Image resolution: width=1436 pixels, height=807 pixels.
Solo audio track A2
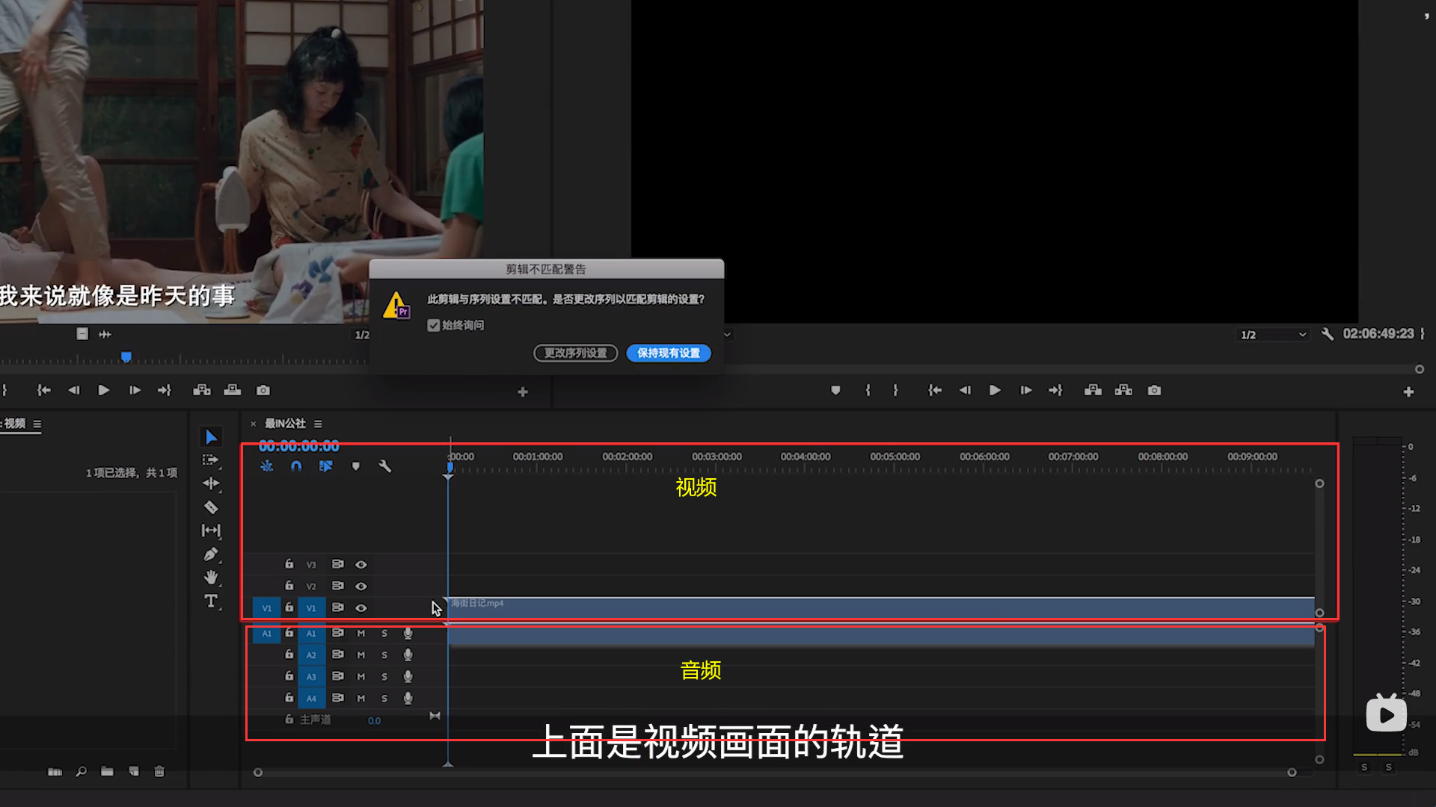pyautogui.click(x=384, y=655)
